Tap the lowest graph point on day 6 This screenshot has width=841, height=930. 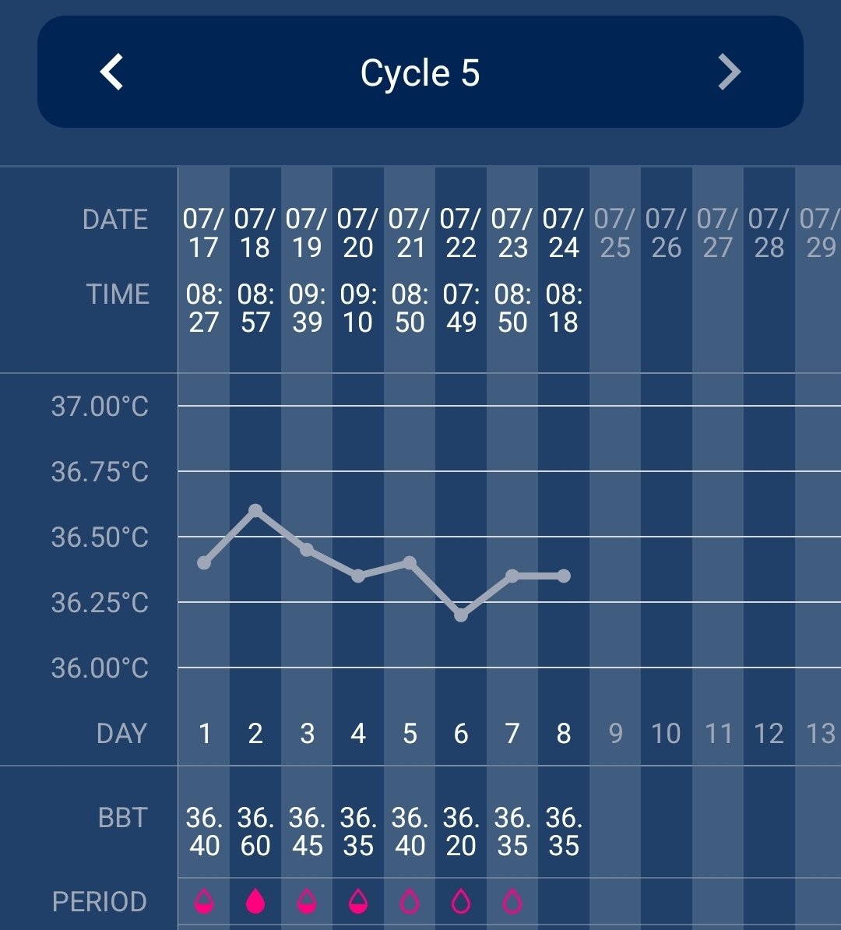click(461, 615)
